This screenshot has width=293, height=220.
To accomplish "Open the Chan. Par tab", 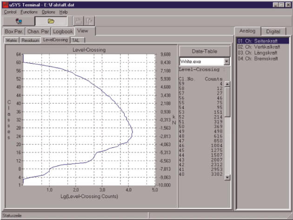I will click(x=38, y=32).
